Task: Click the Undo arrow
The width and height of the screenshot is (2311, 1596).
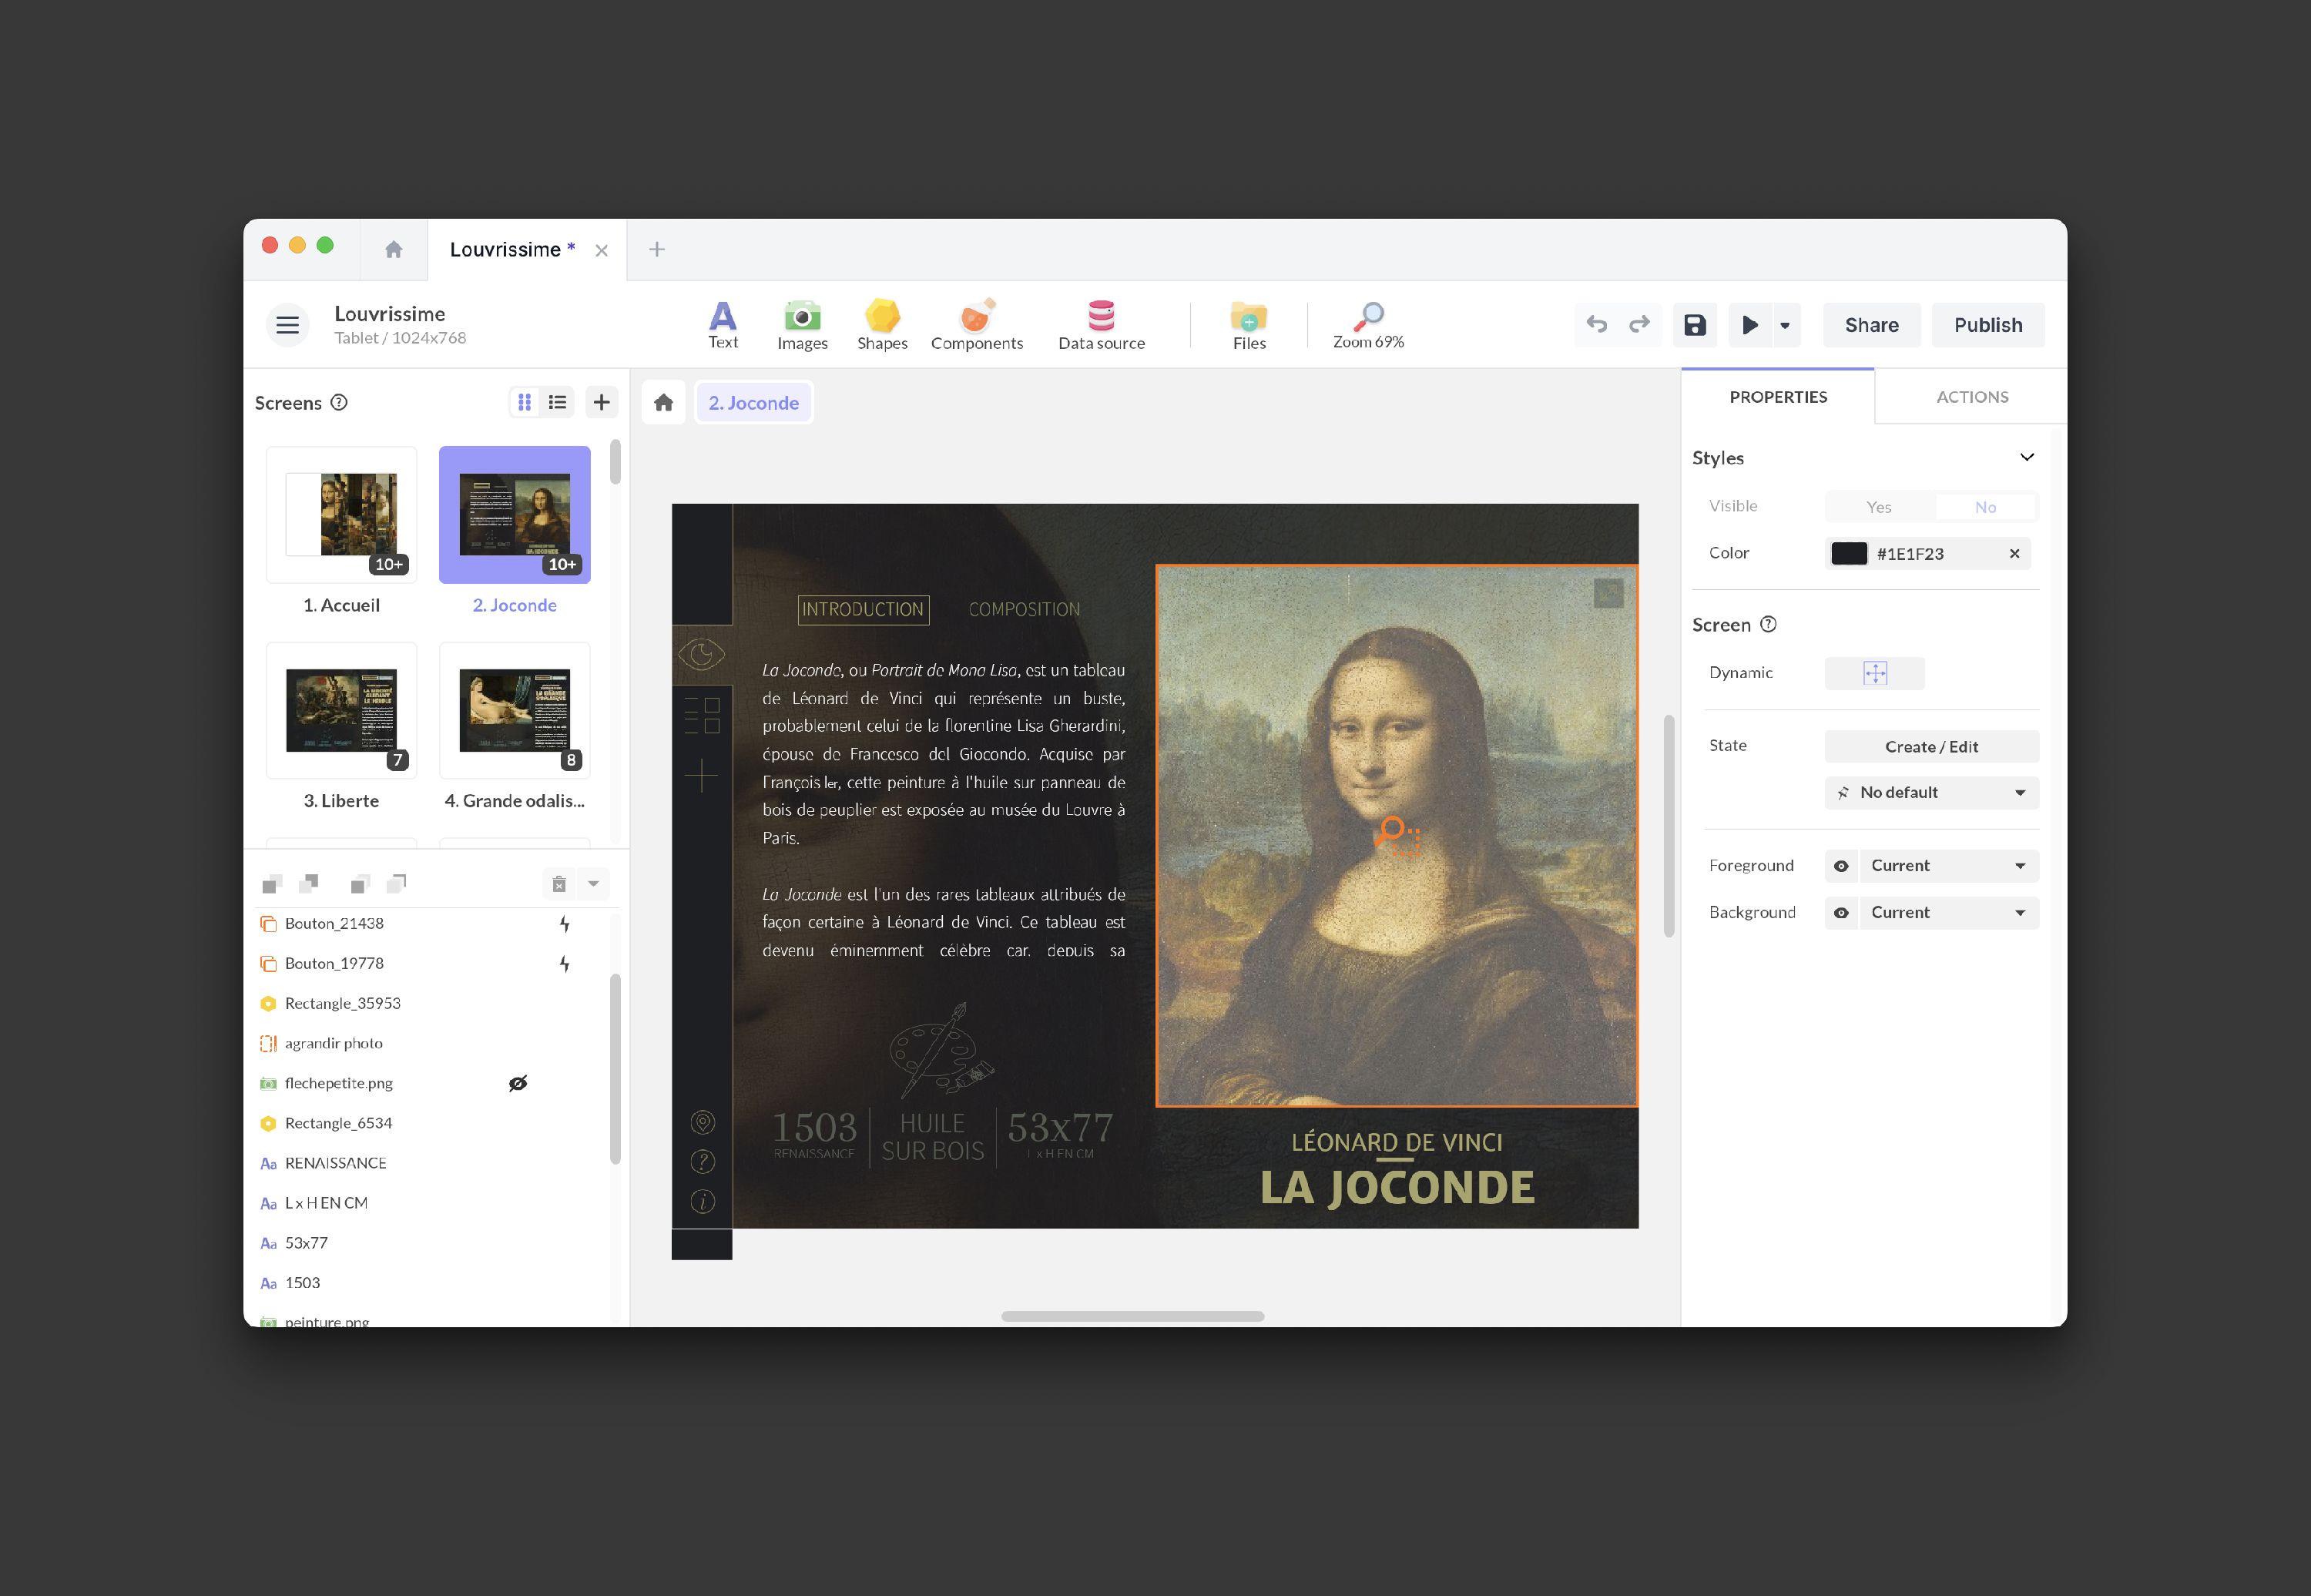Action: pyautogui.click(x=1596, y=324)
